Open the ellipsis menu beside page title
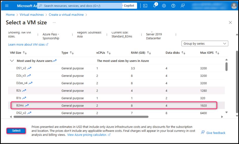Viewport: 239px width, 144px height. 54,22
